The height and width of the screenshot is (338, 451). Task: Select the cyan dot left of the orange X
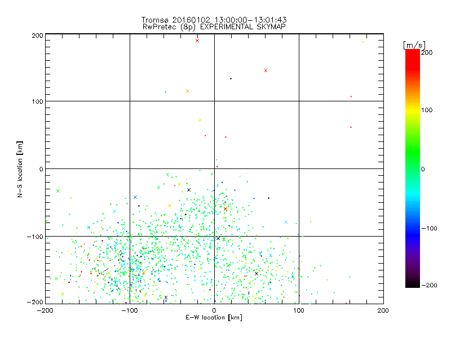[x=165, y=92]
